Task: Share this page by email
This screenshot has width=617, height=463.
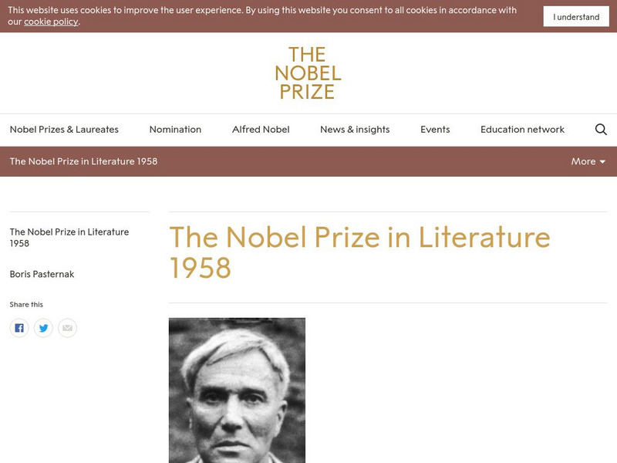Action: click(x=67, y=328)
